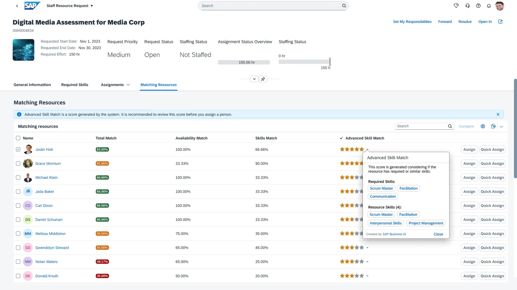Switch to the Required Skills tab
This screenshot has height=290, width=517.
(x=75, y=85)
